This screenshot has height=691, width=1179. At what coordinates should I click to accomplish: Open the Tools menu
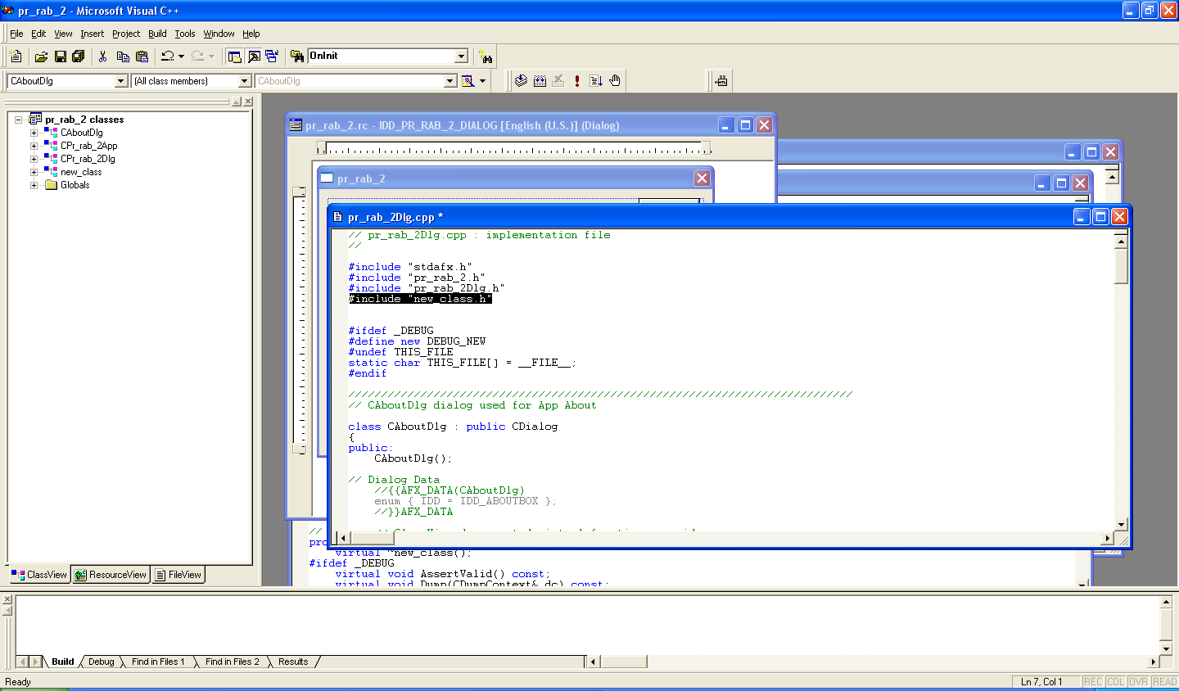[185, 34]
